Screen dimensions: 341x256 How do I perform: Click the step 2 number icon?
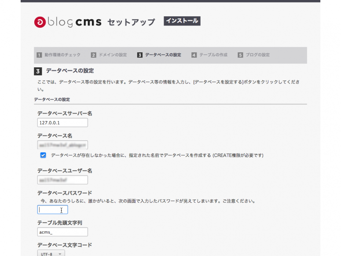94,55
